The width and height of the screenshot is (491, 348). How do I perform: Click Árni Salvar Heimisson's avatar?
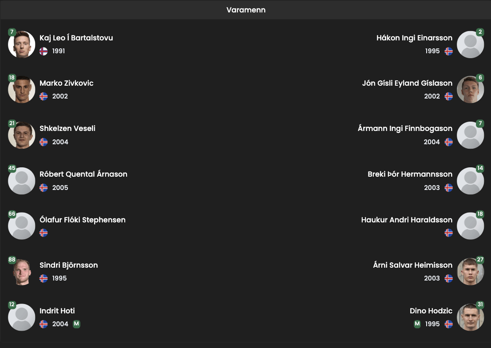tap(470, 272)
